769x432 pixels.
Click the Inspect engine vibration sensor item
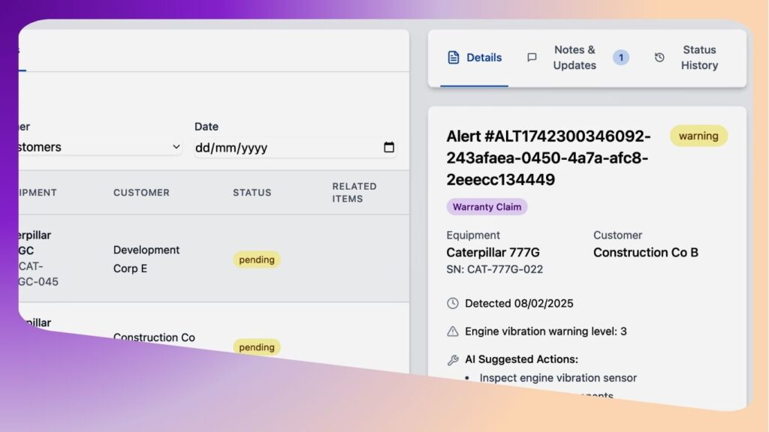(x=558, y=378)
